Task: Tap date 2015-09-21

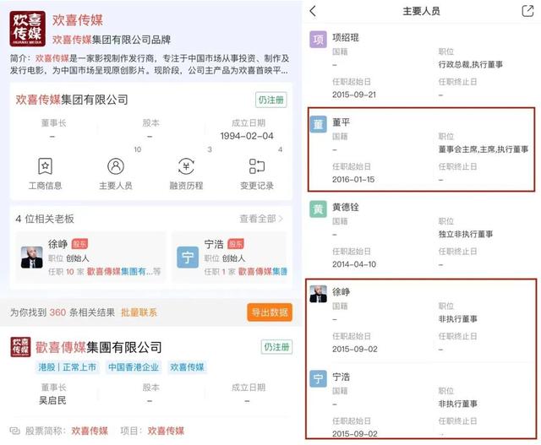Action: tap(354, 95)
